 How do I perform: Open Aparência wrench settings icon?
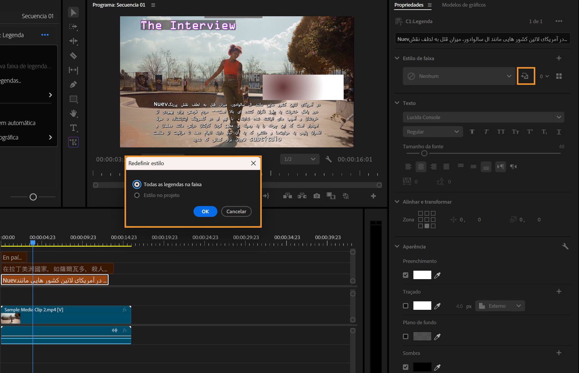coord(565,246)
